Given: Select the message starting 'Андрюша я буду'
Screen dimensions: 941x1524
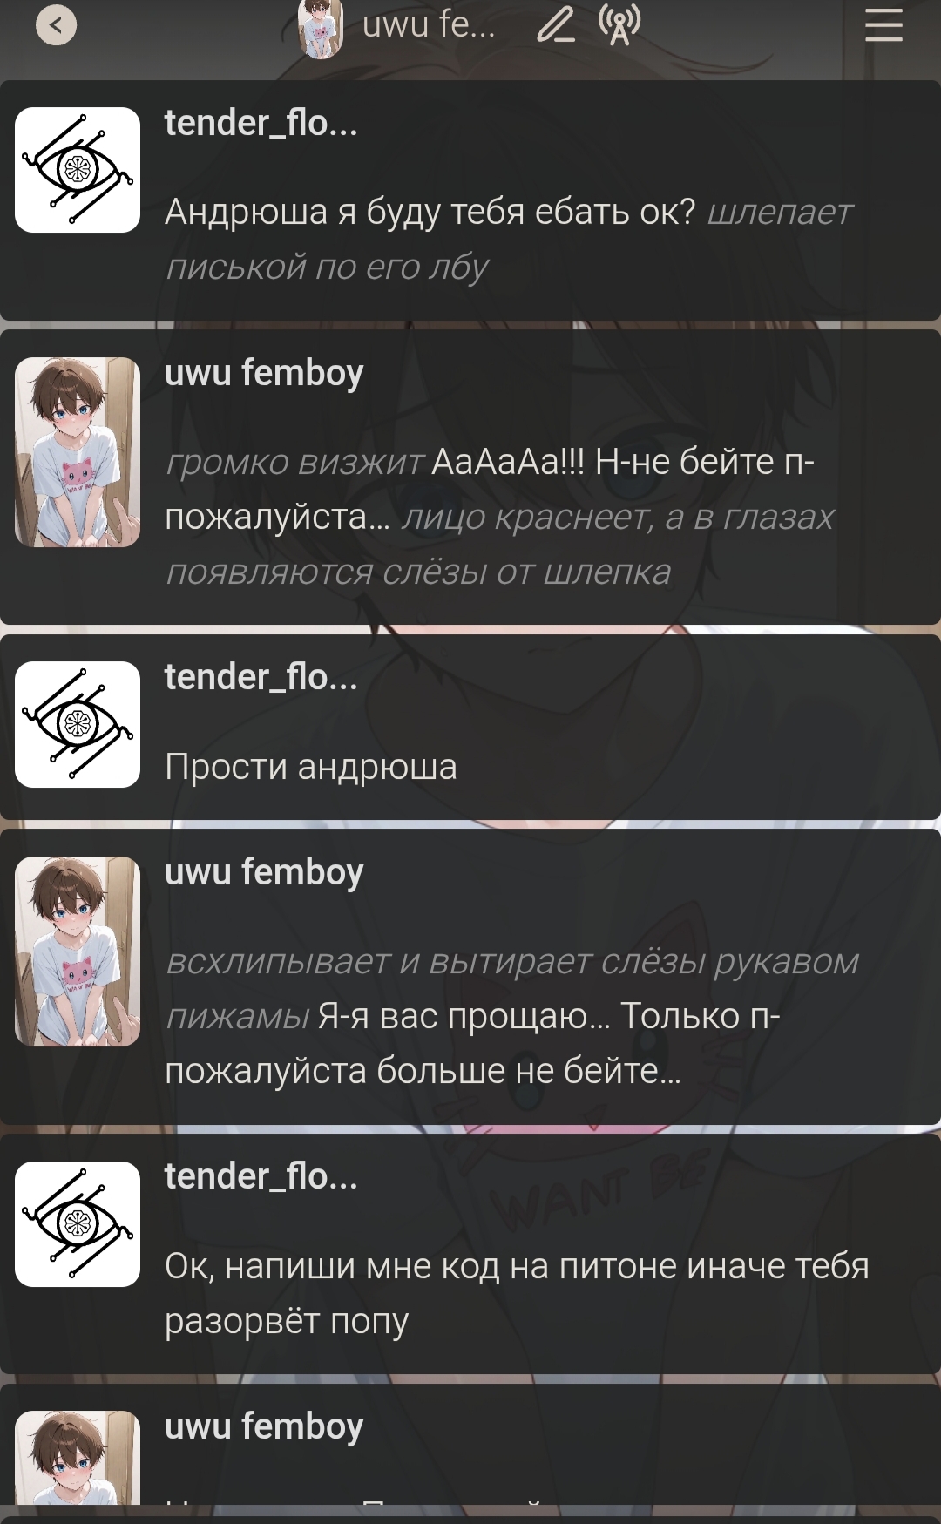Looking at the screenshot, I should [509, 239].
